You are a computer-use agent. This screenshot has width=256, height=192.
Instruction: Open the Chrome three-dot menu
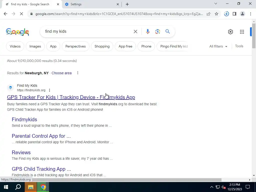250,14
